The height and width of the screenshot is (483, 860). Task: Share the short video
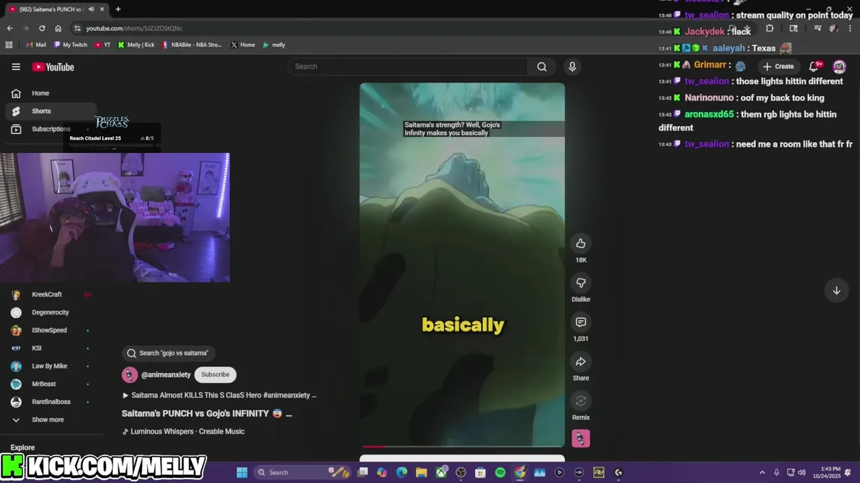[x=580, y=362]
